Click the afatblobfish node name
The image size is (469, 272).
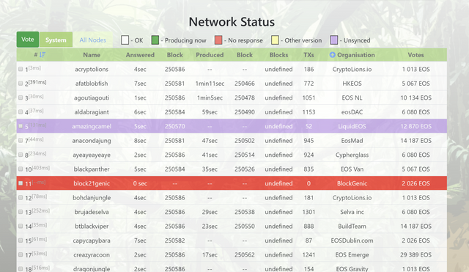[x=92, y=84]
